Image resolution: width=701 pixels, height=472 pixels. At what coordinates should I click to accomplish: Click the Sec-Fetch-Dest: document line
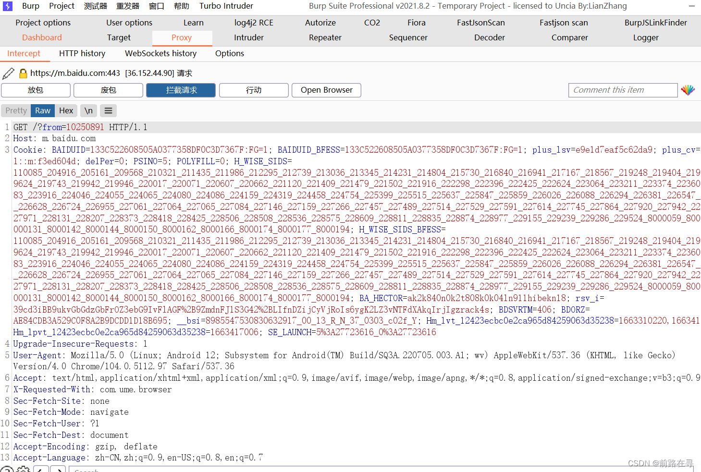[x=71, y=435]
